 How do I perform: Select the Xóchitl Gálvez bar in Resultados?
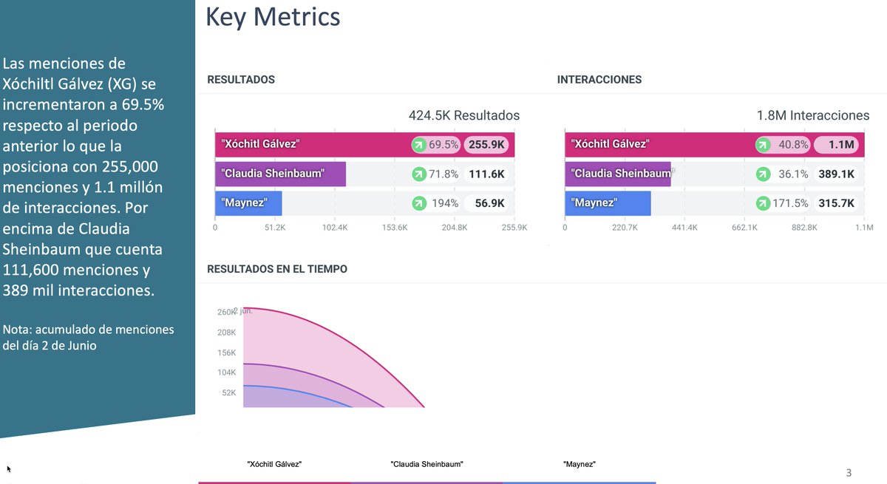point(364,145)
